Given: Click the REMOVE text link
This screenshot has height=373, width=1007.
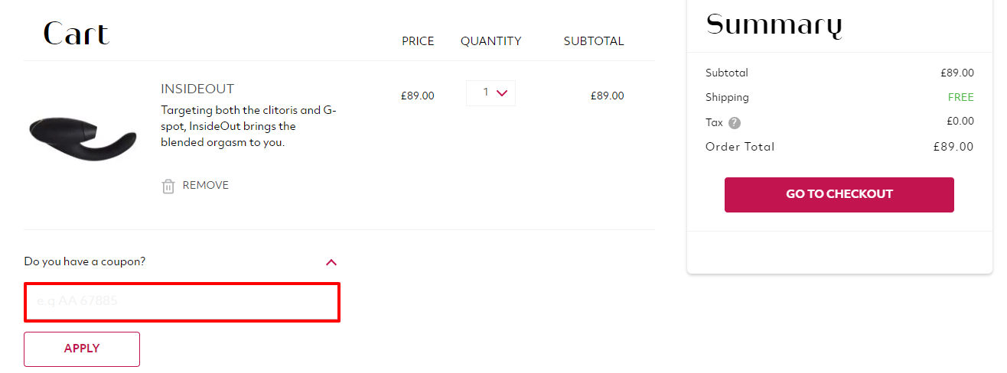Looking at the screenshot, I should click(205, 185).
